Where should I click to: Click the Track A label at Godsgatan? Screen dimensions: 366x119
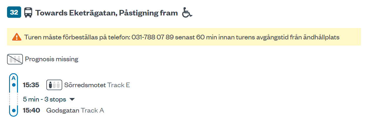click(x=92, y=111)
